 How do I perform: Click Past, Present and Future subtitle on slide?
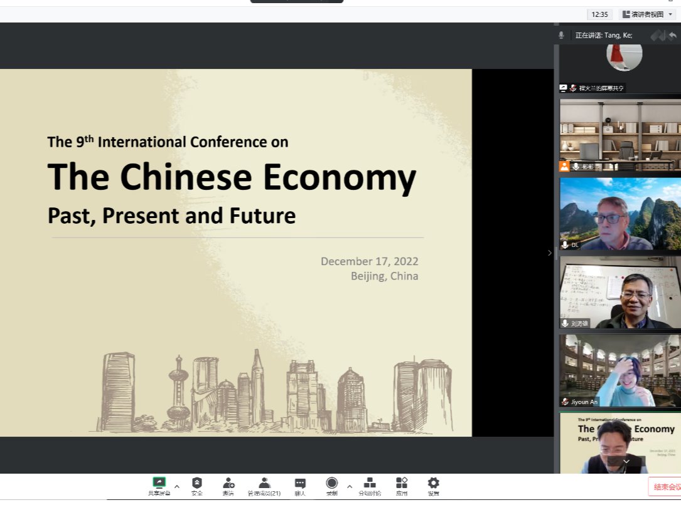pyautogui.click(x=171, y=216)
